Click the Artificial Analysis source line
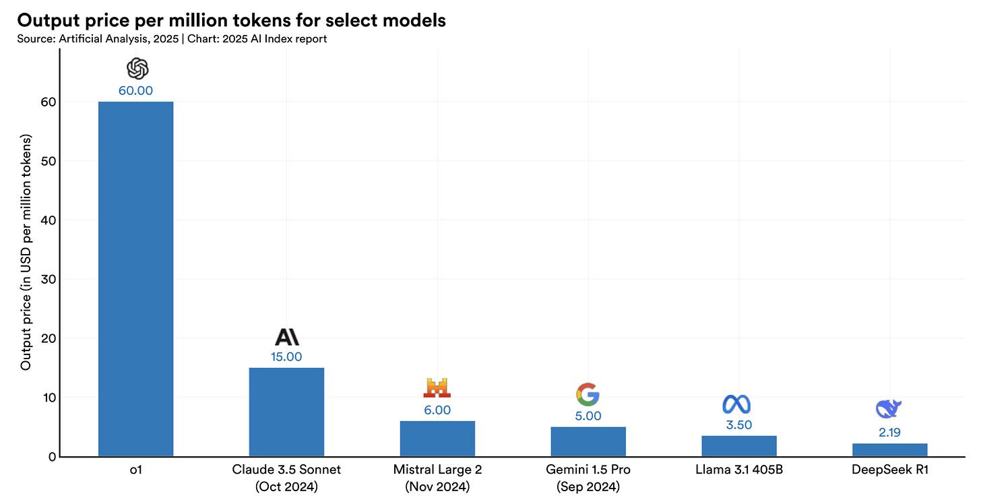981x504 pixels. tap(172, 39)
